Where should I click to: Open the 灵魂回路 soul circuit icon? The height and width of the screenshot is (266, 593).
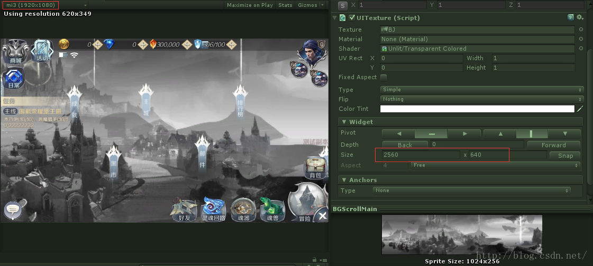[214, 210]
